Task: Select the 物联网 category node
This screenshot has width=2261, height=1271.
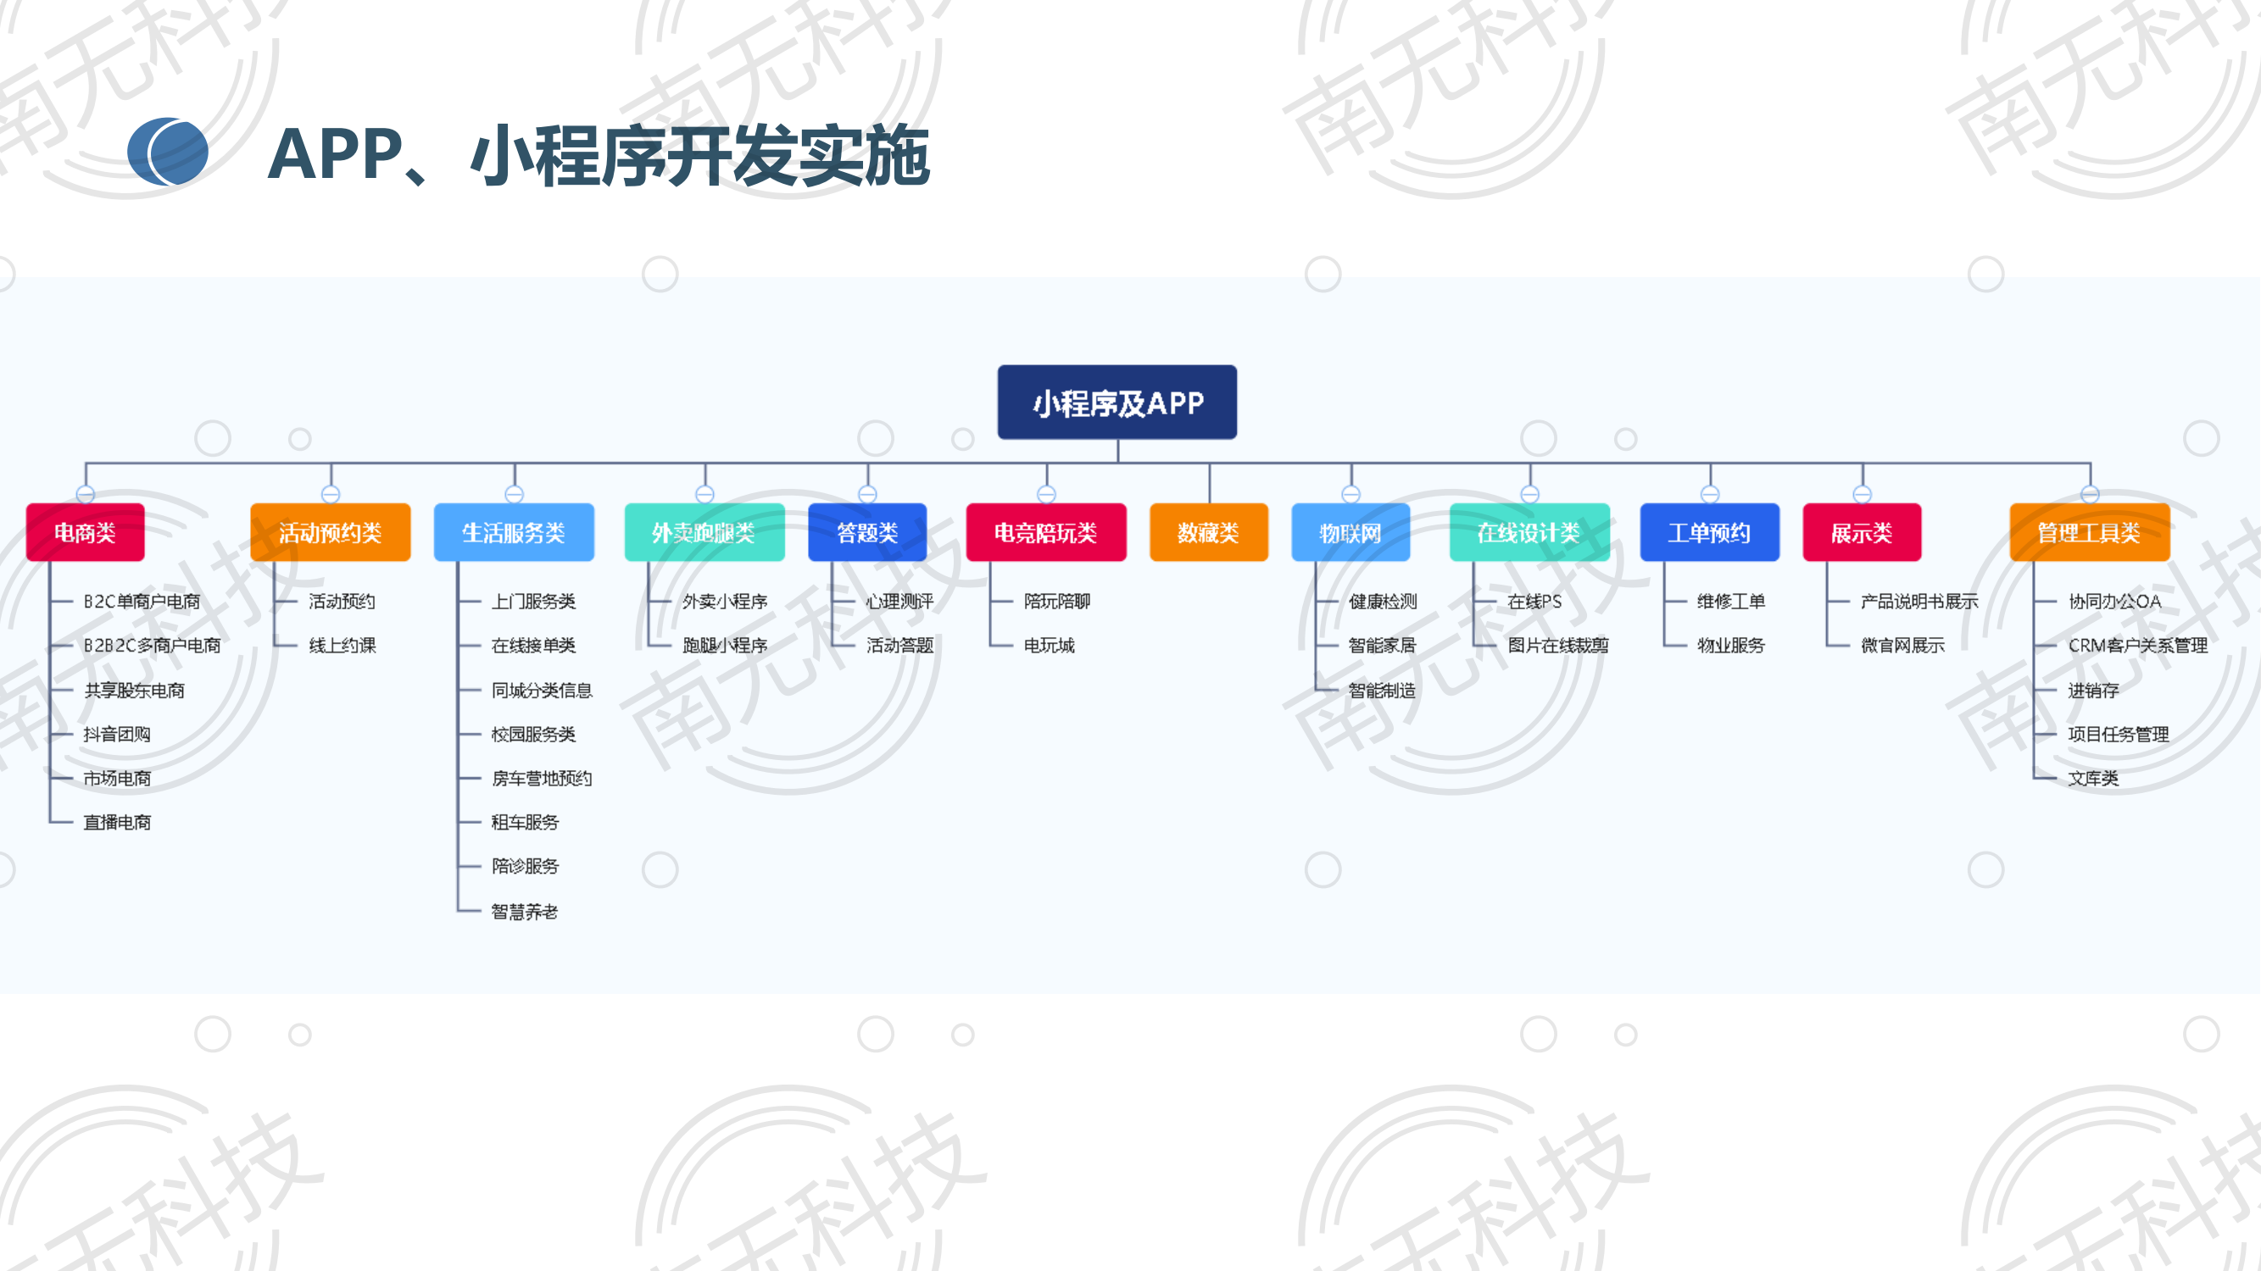Action: [1350, 532]
